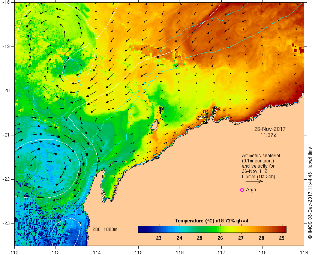Click the cyan 200 1000m isobath legend line
This screenshot has width=315, height=255.
click(x=99, y=233)
